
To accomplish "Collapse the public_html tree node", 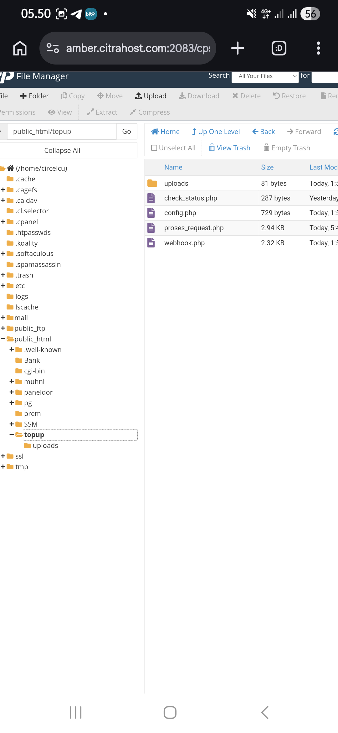I will point(3,339).
